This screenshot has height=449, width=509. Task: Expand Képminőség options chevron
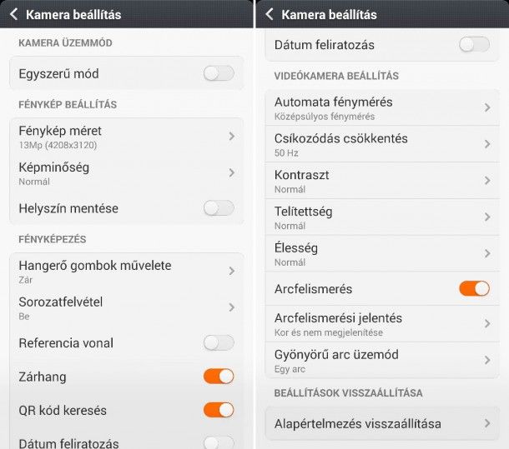point(231,172)
